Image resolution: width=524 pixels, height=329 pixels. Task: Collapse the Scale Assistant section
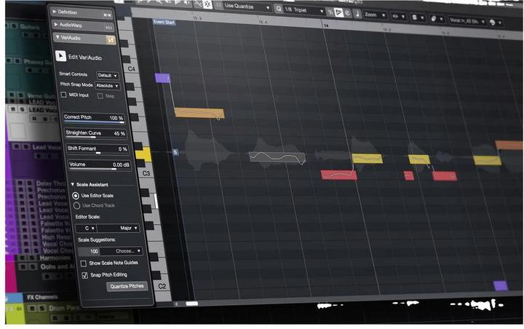pyautogui.click(x=73, y=184)
